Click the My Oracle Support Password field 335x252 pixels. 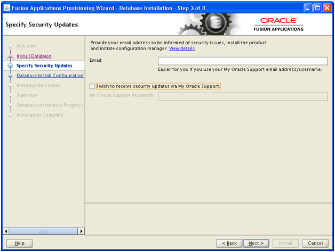(243, 96)
